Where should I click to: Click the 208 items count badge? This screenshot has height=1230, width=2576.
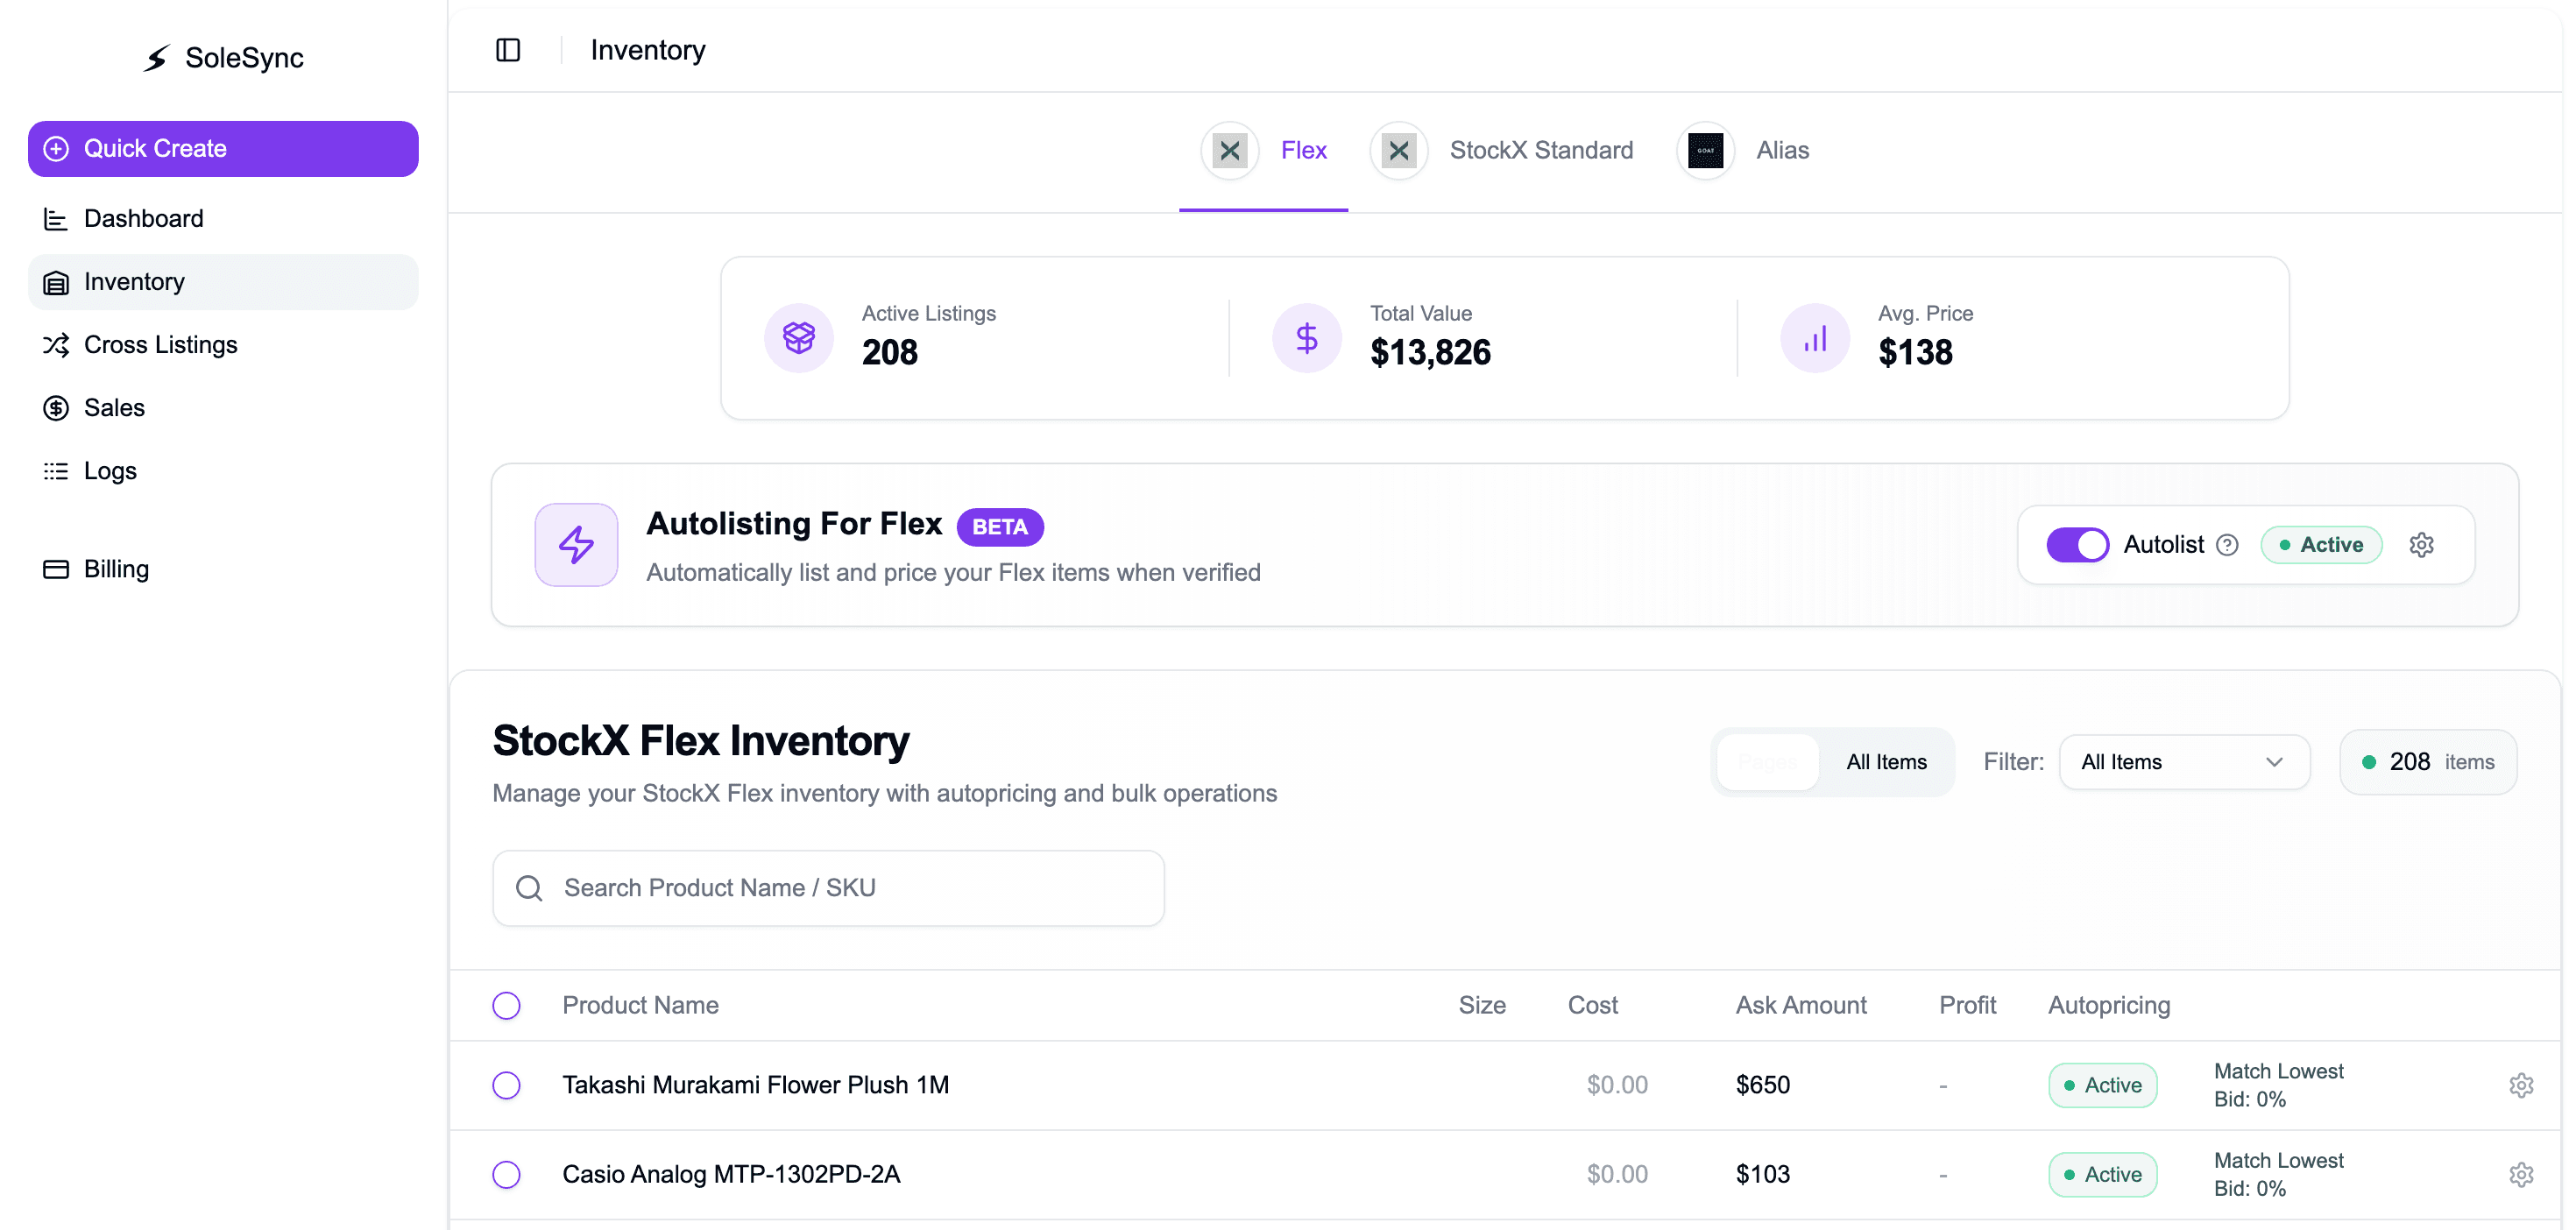click(x=2428, y=762)
